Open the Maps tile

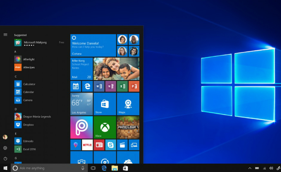point(128,104)
